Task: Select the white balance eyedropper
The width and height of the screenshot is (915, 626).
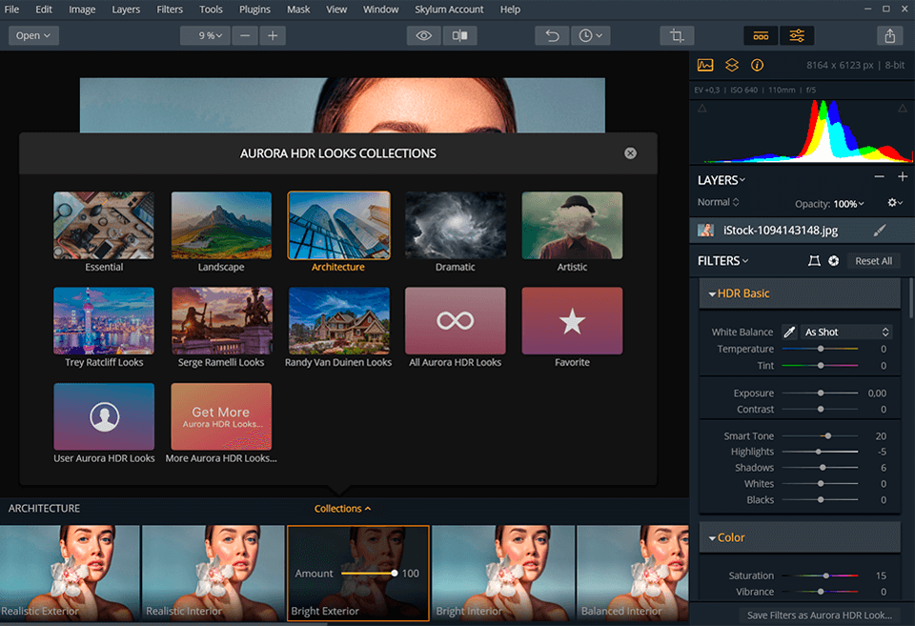Action: [789, 332]
